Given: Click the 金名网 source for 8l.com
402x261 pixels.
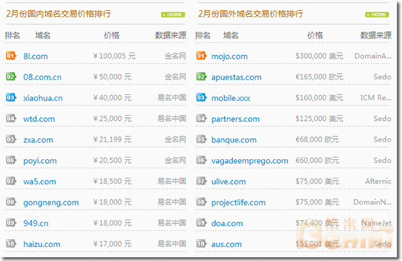Looking at the screenshot, I should (x=175, y=56).
